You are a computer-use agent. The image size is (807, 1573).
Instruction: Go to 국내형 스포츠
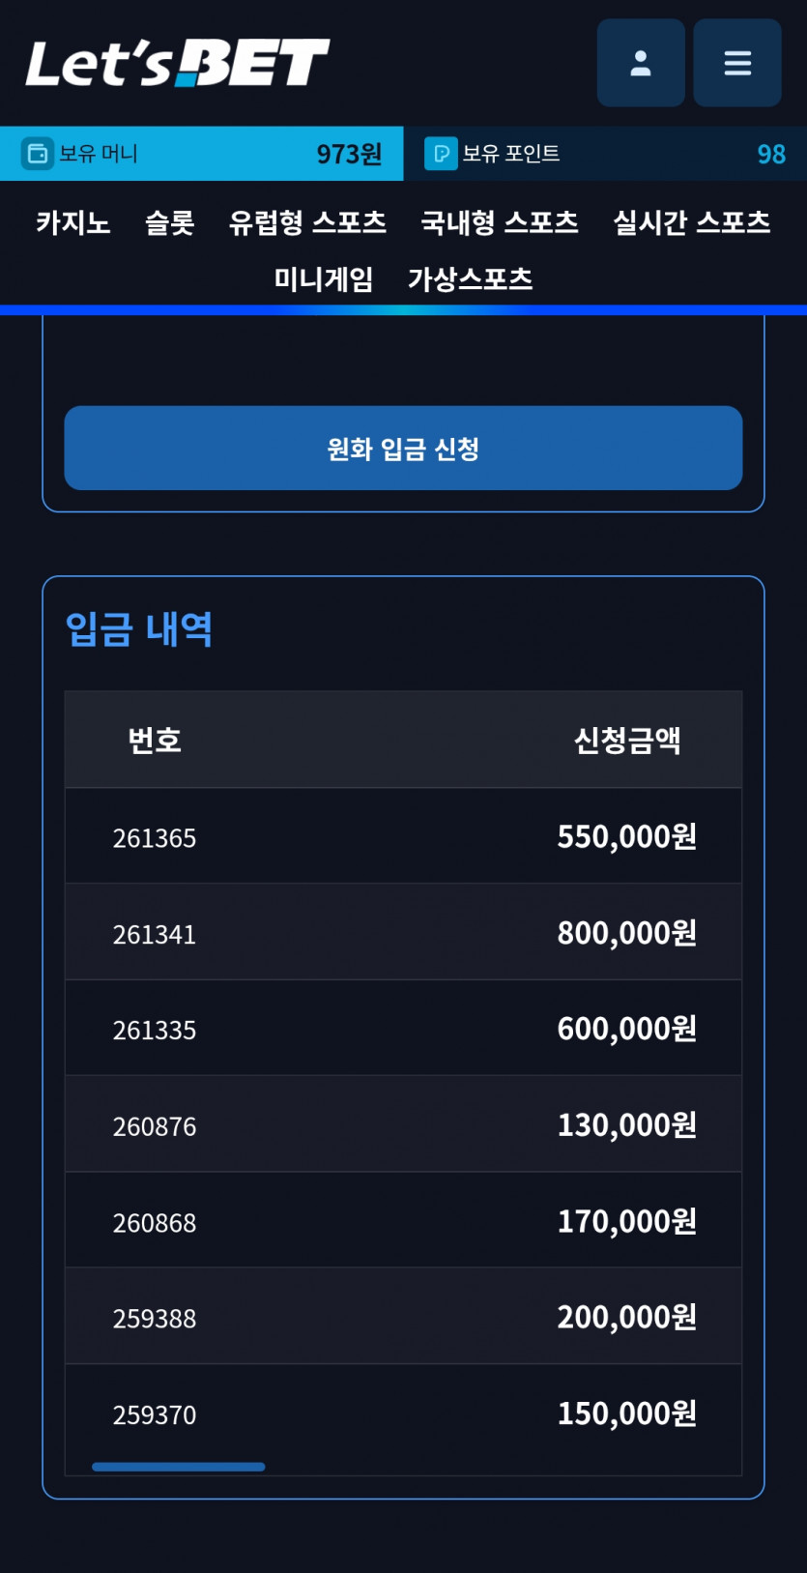coord(500,223)
